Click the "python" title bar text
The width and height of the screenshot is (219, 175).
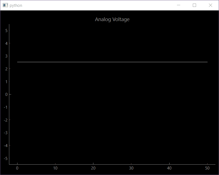tap(16, 5)
